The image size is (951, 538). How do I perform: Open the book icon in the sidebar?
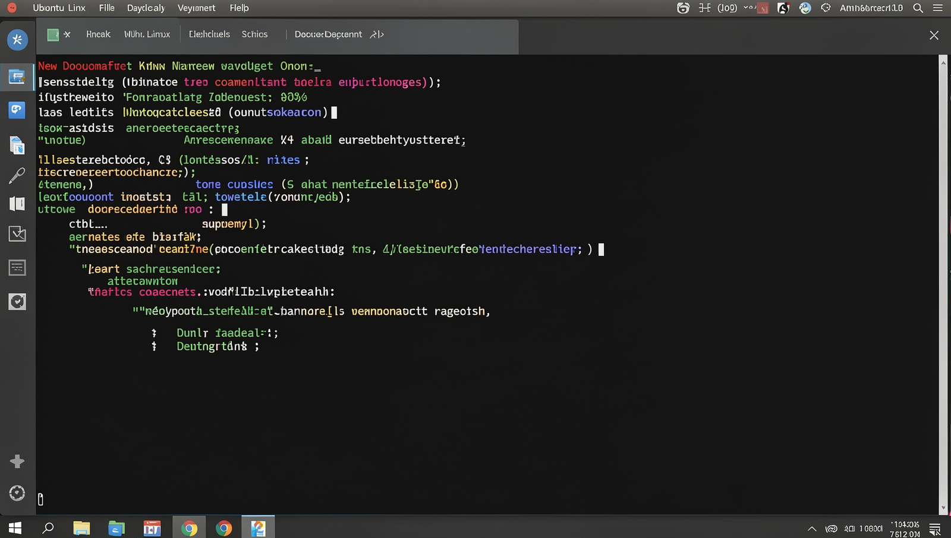pos(17,204)
